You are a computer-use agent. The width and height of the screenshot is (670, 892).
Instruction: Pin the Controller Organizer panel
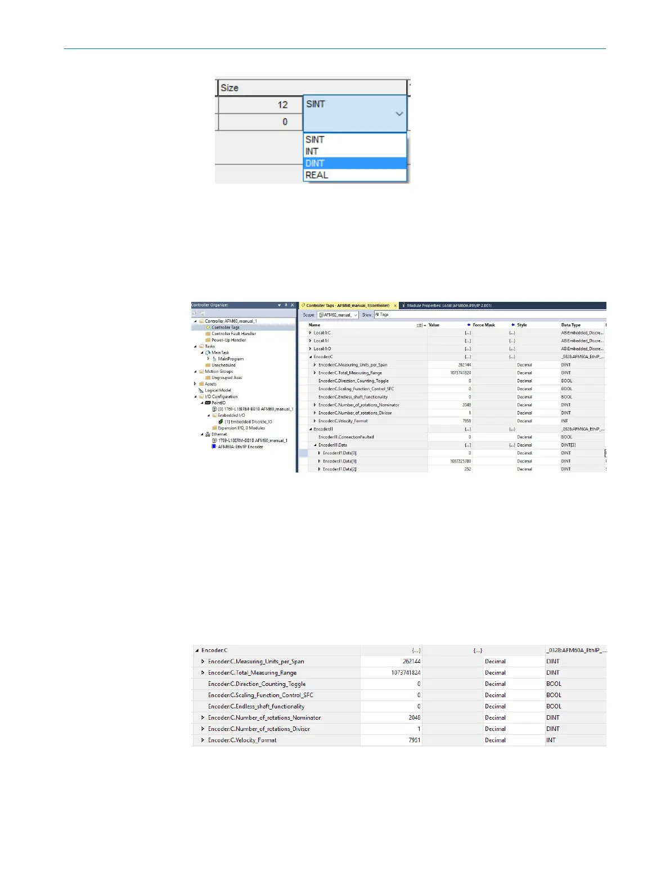click(286, 305)
